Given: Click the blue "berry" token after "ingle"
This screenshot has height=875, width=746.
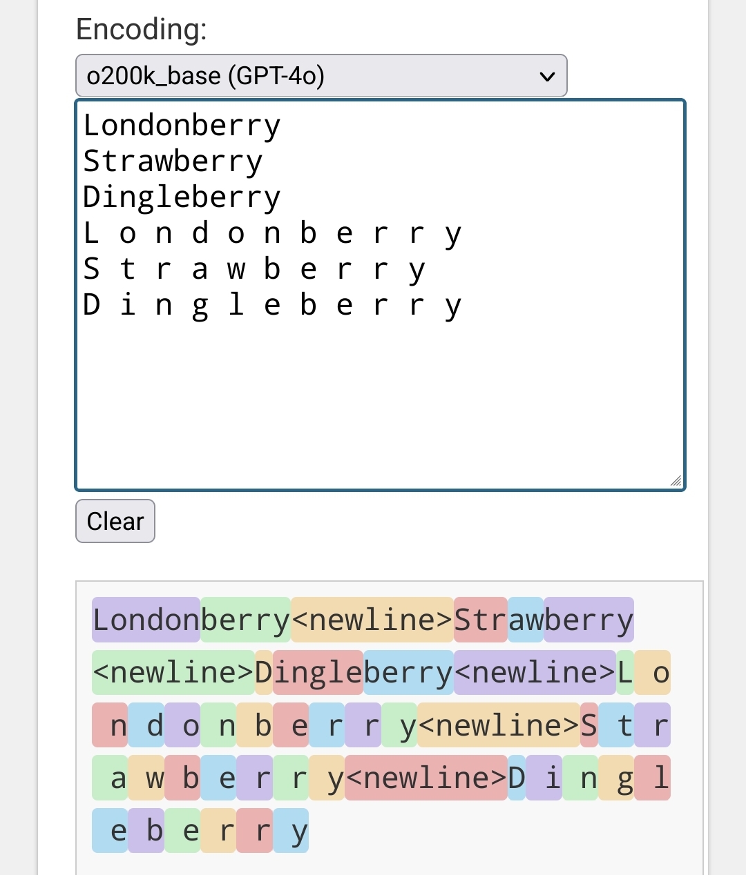Looking at the screenshot, I should tap(408, 672).
